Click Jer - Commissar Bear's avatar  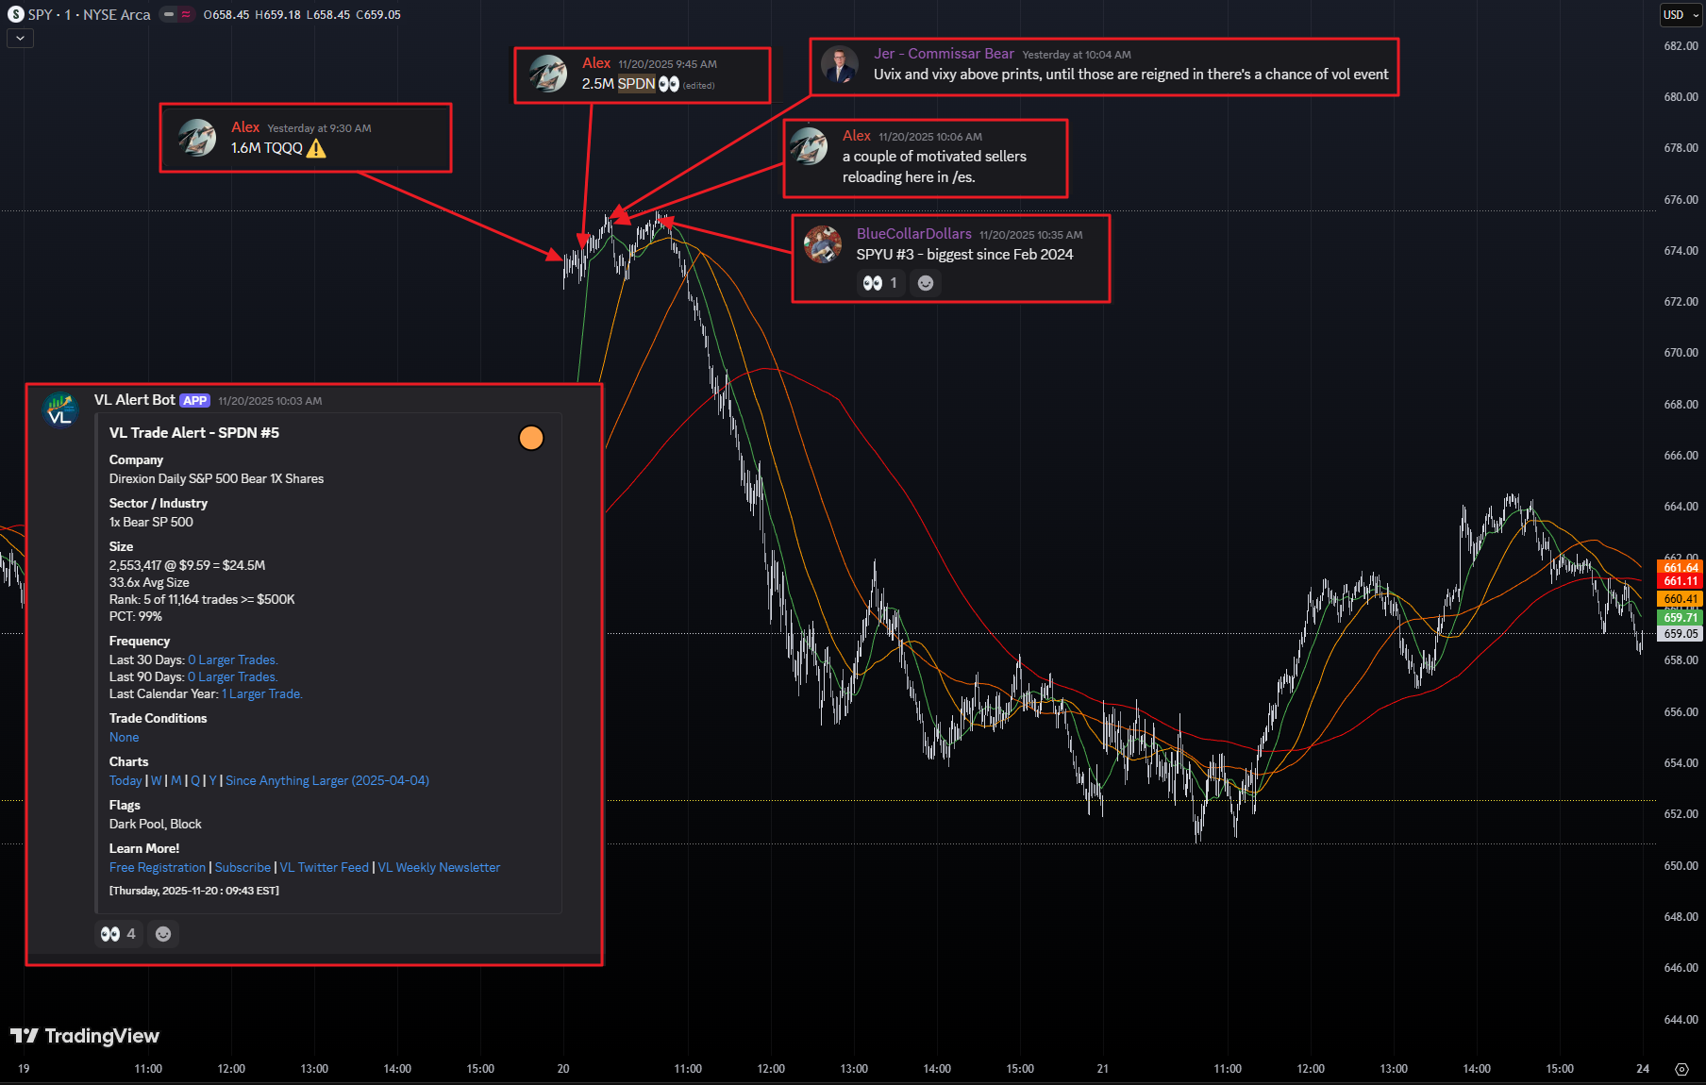[840, 64]
